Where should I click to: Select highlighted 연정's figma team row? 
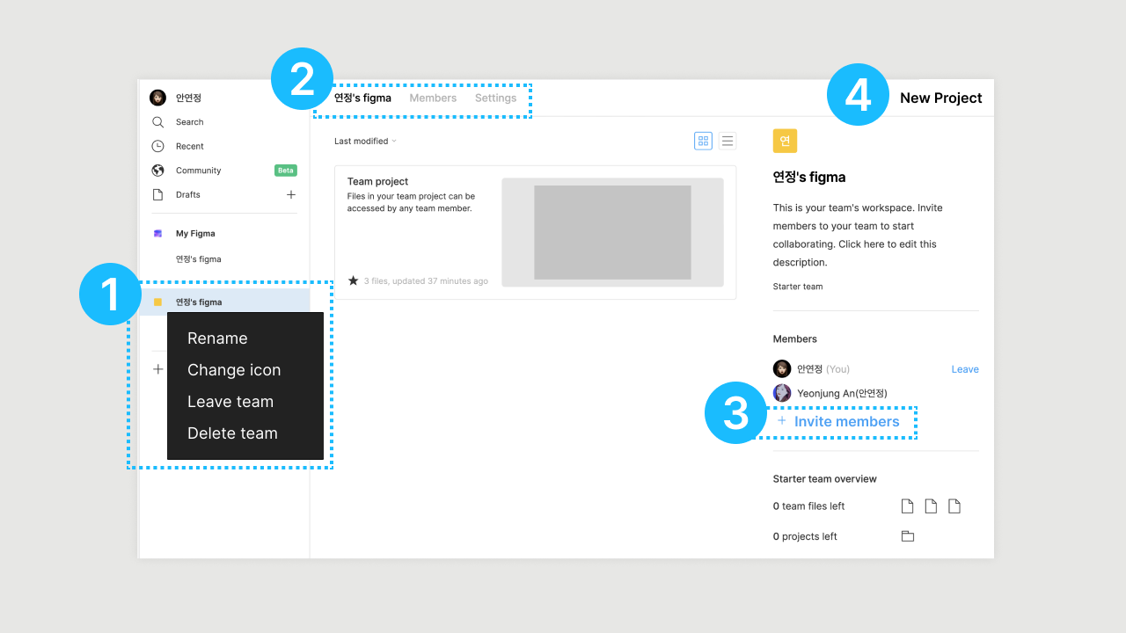point(224,302)
